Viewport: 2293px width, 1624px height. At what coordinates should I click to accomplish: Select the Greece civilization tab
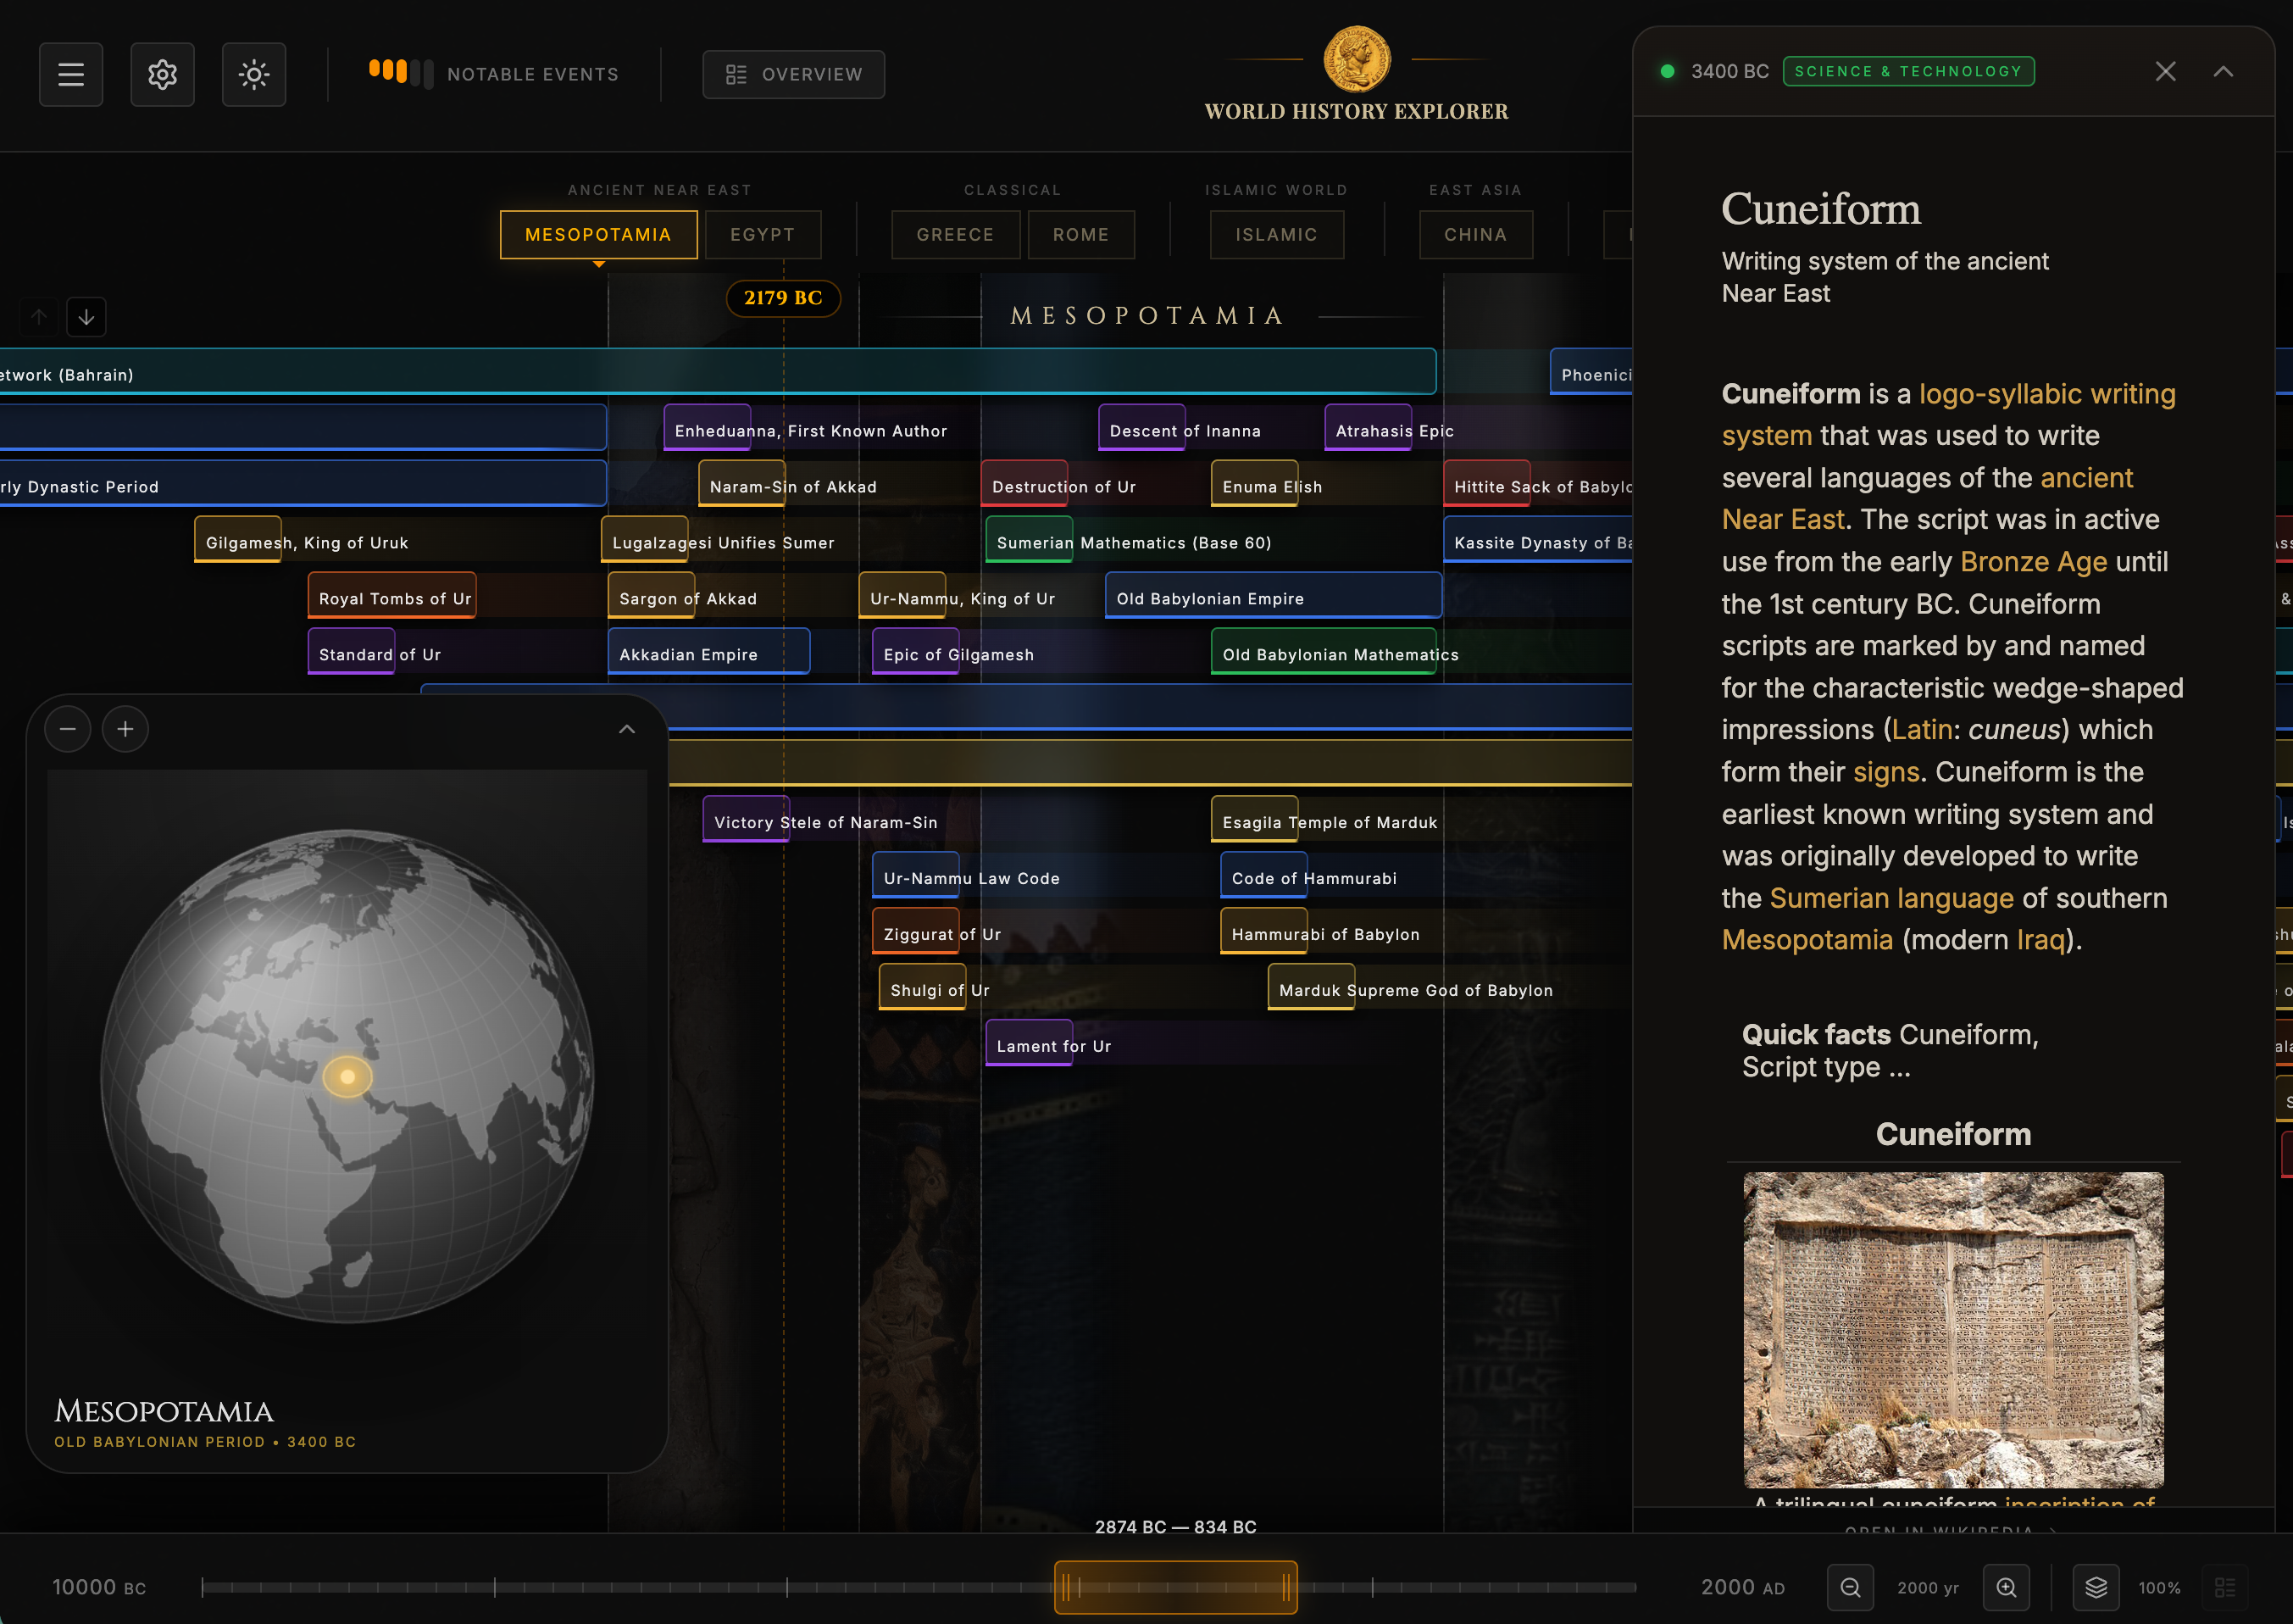click(955, 234)
